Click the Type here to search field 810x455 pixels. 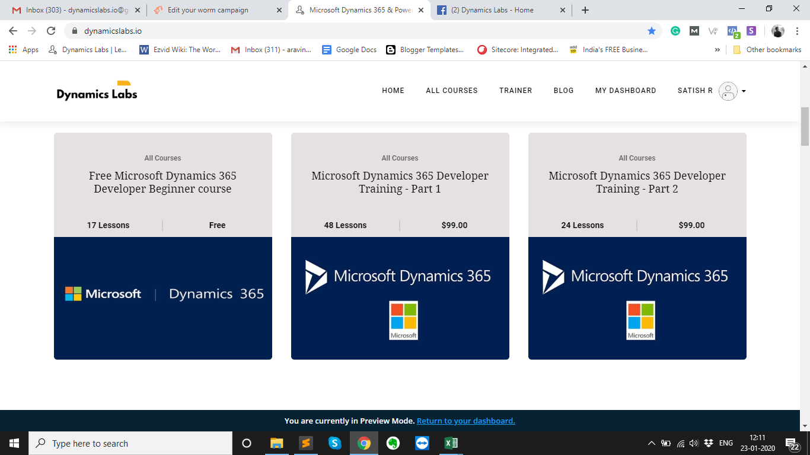tap(119, 443)
